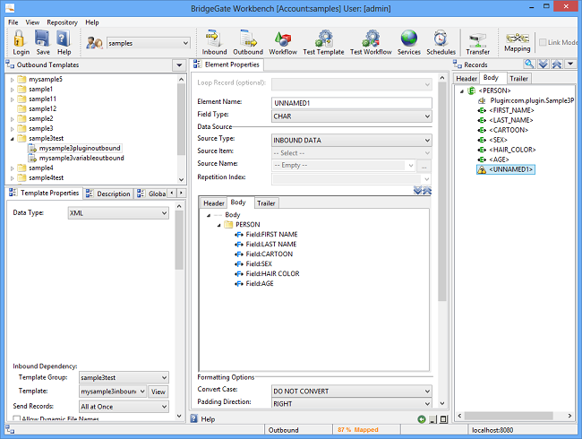Click the Records collapse-all up arrows icon
Viewport: 582px width, 439px height.
click(557, 64)
